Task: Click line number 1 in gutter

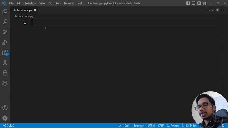Action: click(25, 22)
